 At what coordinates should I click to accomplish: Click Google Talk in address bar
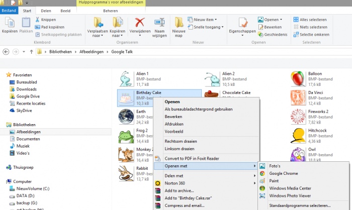click(122, 52)
